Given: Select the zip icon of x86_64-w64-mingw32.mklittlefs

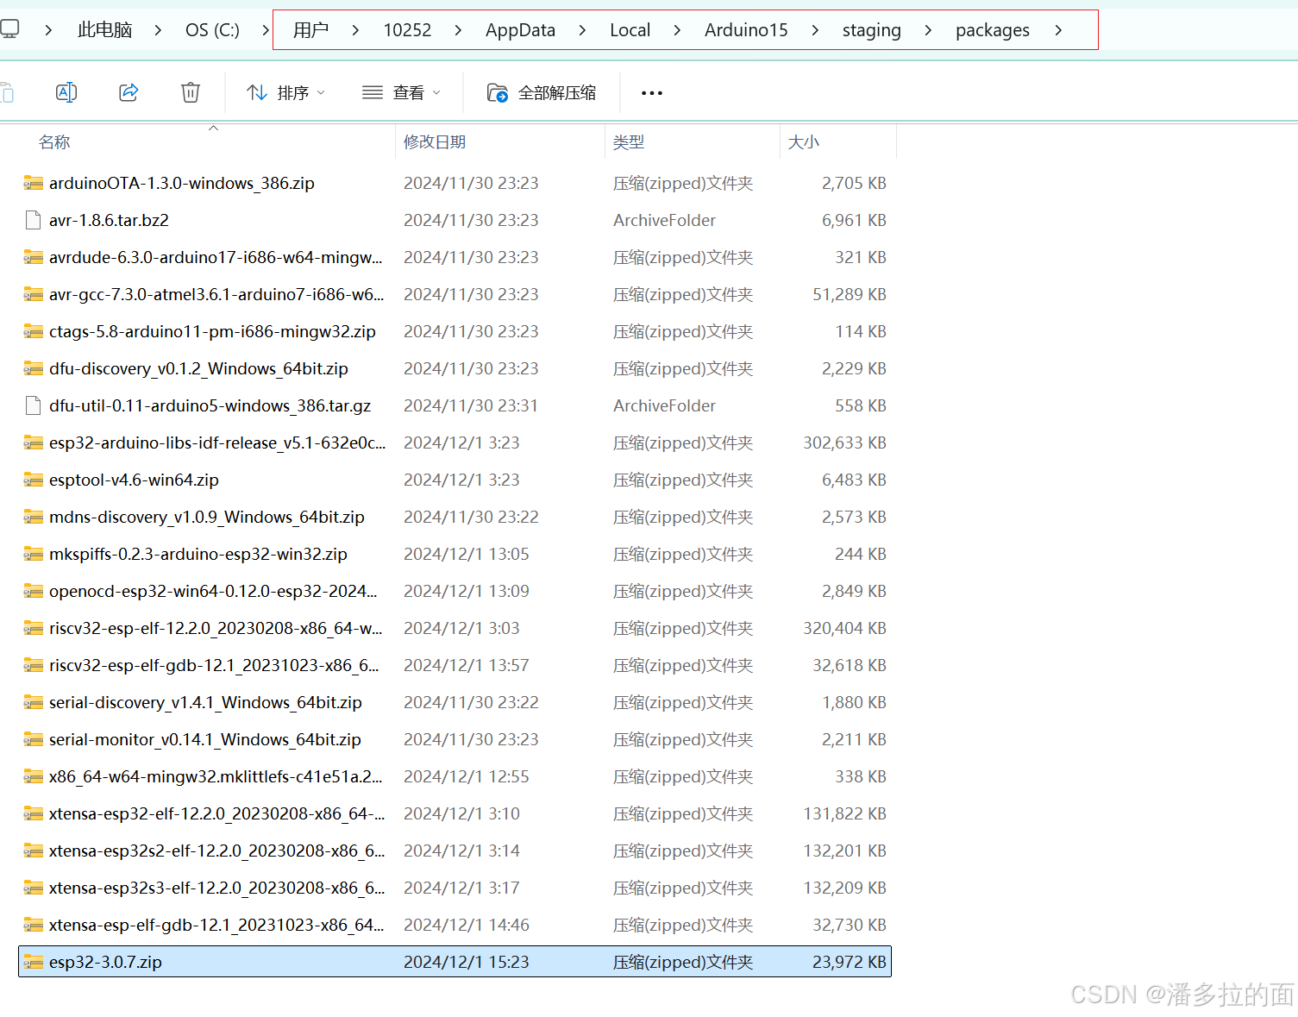Looking at the screenshot, I should [x=34, y=776].
